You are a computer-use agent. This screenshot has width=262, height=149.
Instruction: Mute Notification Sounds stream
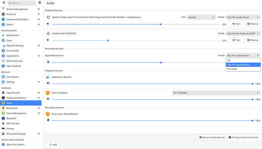click(x=48, y=83)
